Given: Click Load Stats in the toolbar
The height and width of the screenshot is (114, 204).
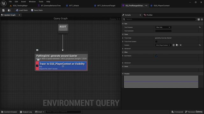Looking at the screenshot, I should tap(22, 10).
